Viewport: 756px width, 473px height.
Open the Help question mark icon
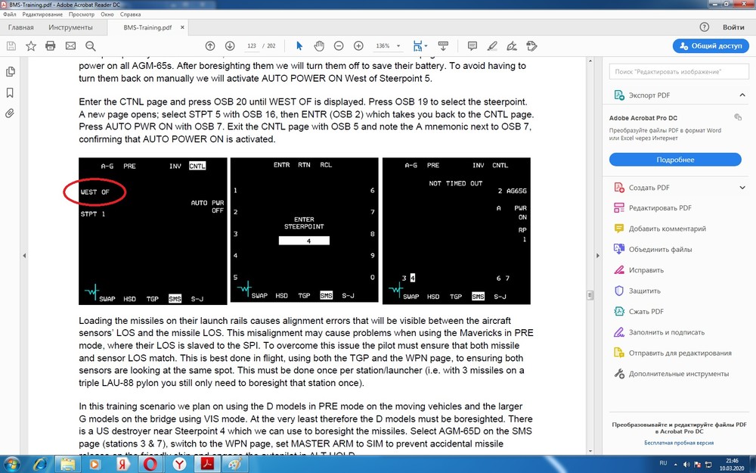coord(704,27)
